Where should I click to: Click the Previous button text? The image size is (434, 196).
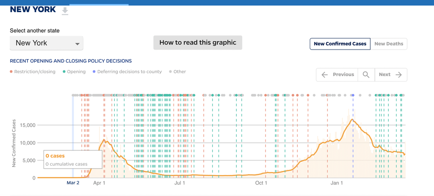(343, 75)
